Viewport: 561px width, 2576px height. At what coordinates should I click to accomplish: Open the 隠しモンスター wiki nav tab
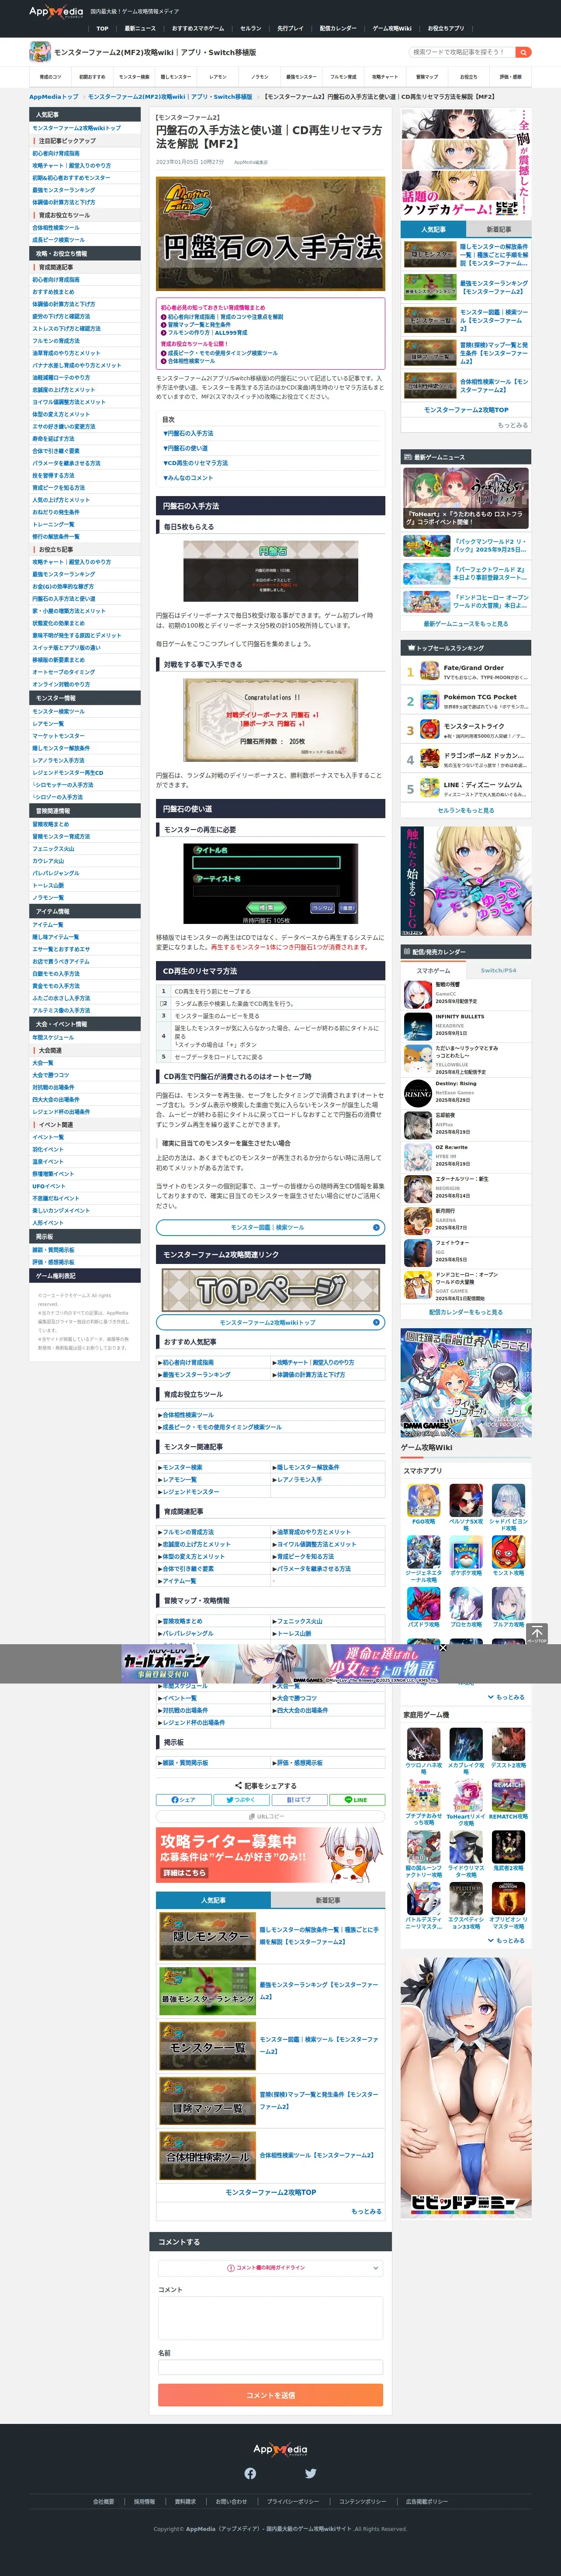pos(176,76)
